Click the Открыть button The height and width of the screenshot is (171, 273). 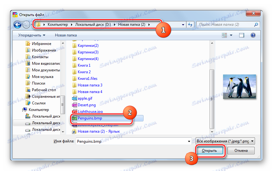[209, 151]
